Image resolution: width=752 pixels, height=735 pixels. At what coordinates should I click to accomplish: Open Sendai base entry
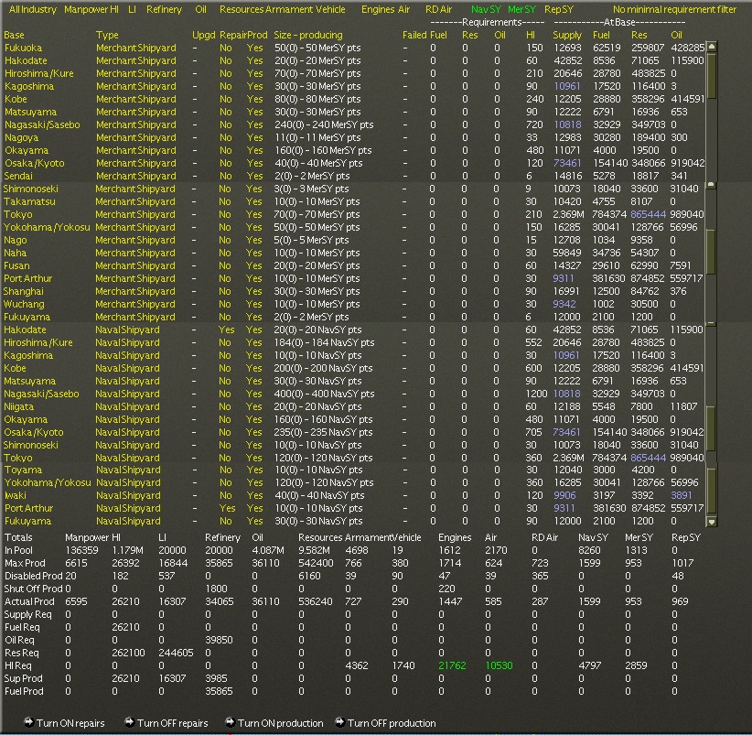tap(18, 176)
